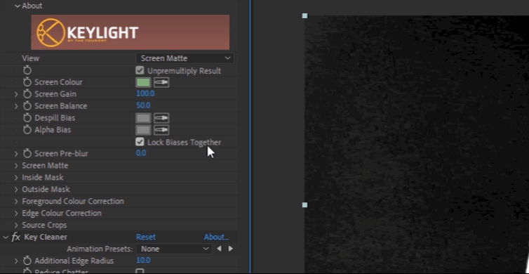Viewport: 529px width, 274px height.
Task: Select the Despill Bias label
Action: [55, 118]
